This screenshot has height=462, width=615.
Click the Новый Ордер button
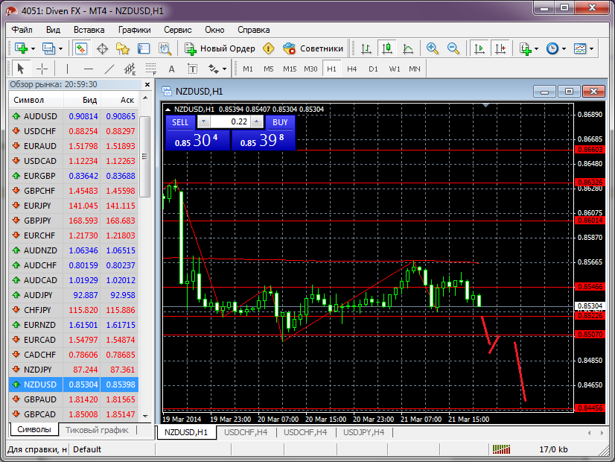(220, 48)
